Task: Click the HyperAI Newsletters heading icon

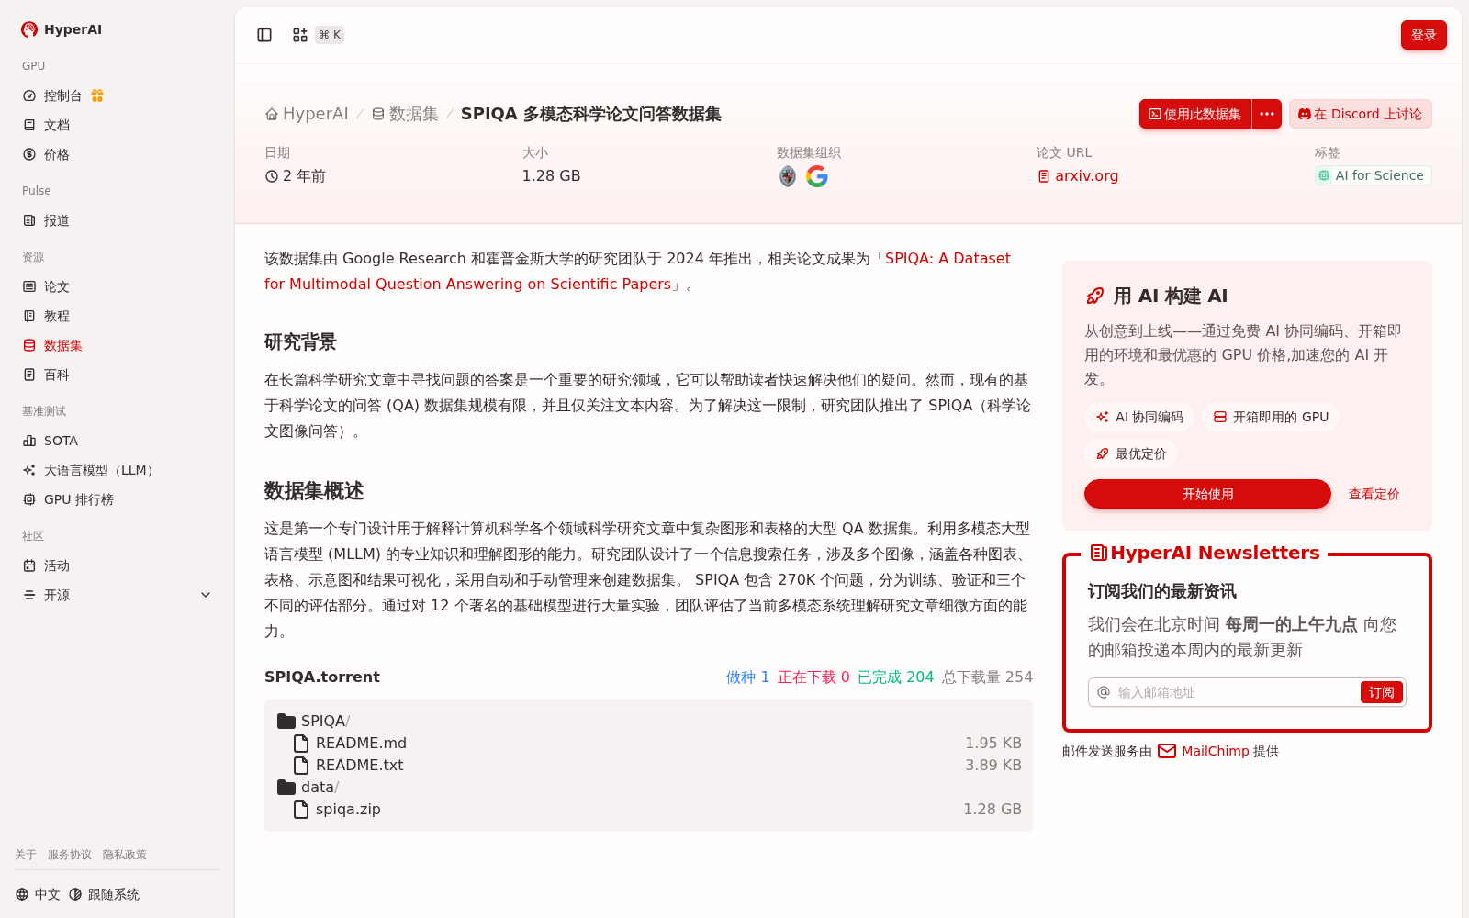Action: click(x=1098, y=553)
